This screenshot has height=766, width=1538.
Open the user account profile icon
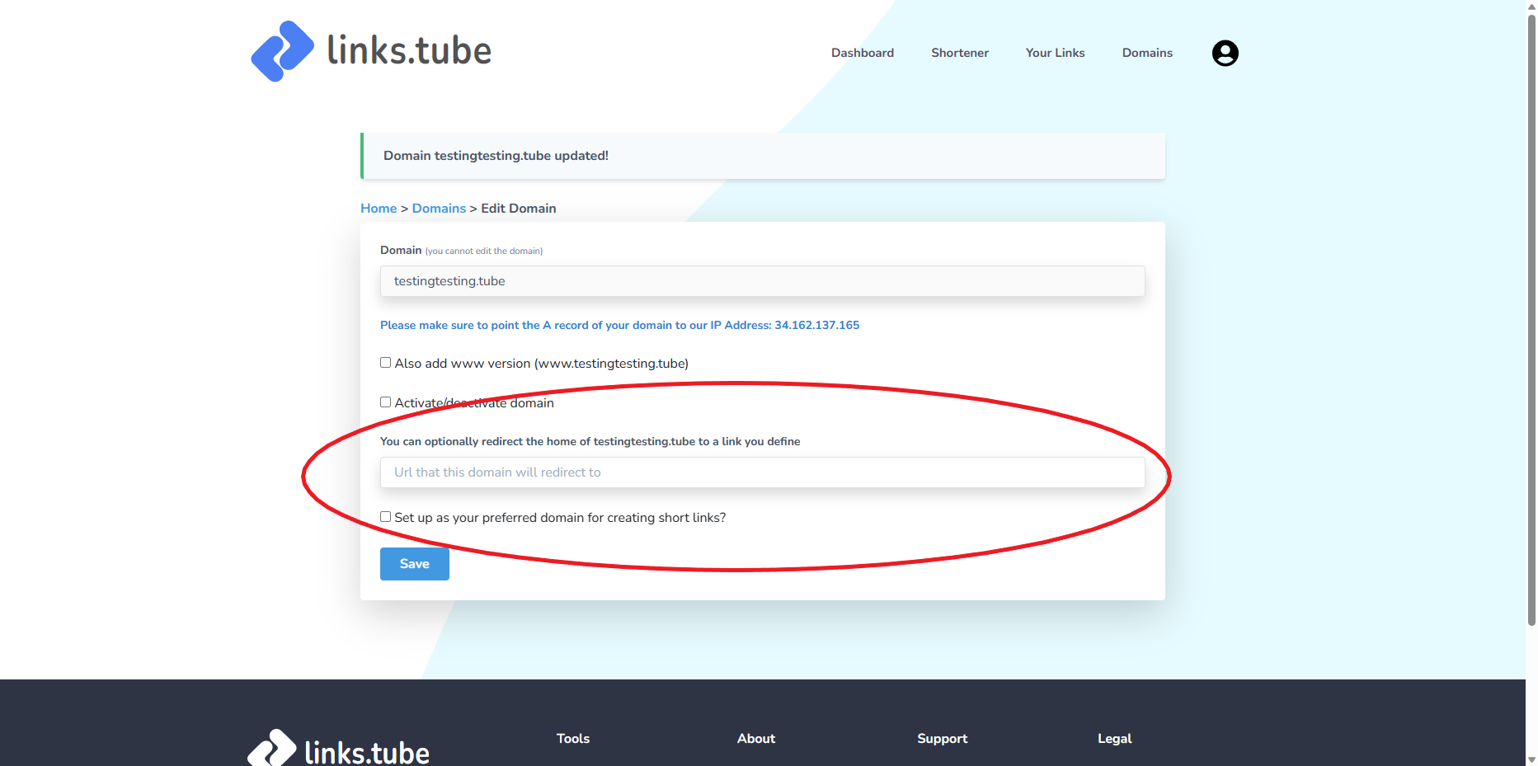(1225, 53)
